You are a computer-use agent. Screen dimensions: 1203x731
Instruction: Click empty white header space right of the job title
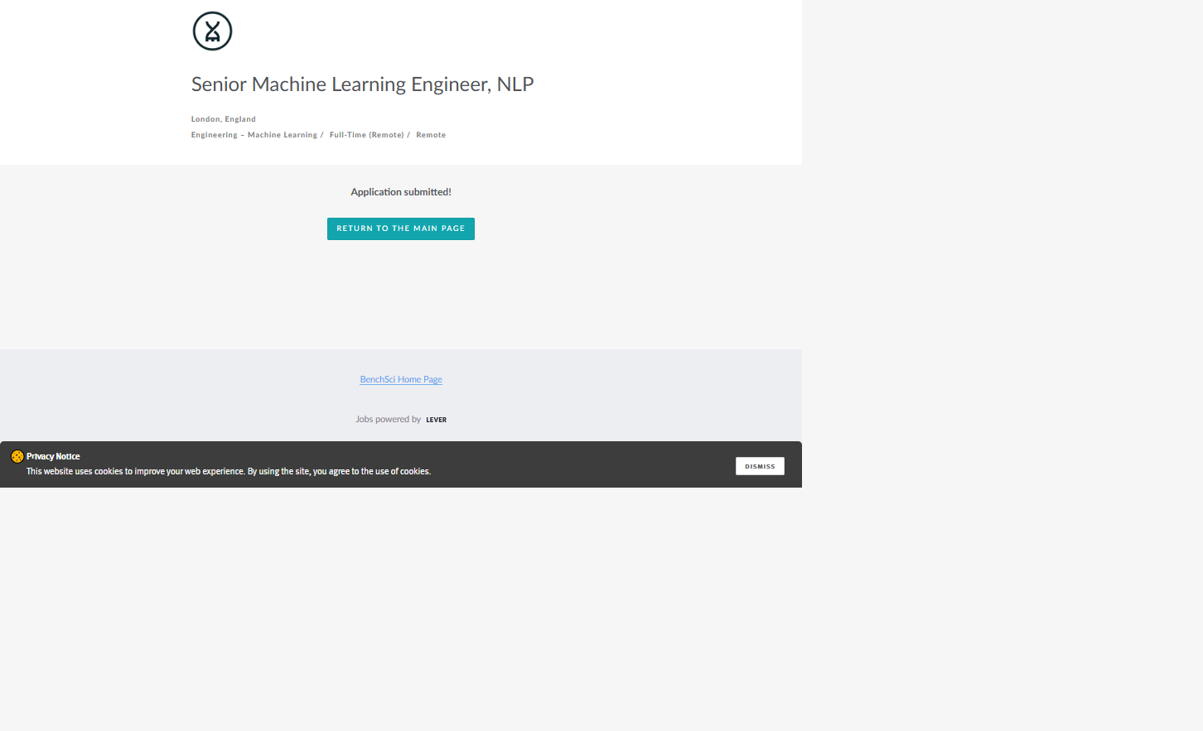coord(663,84)
